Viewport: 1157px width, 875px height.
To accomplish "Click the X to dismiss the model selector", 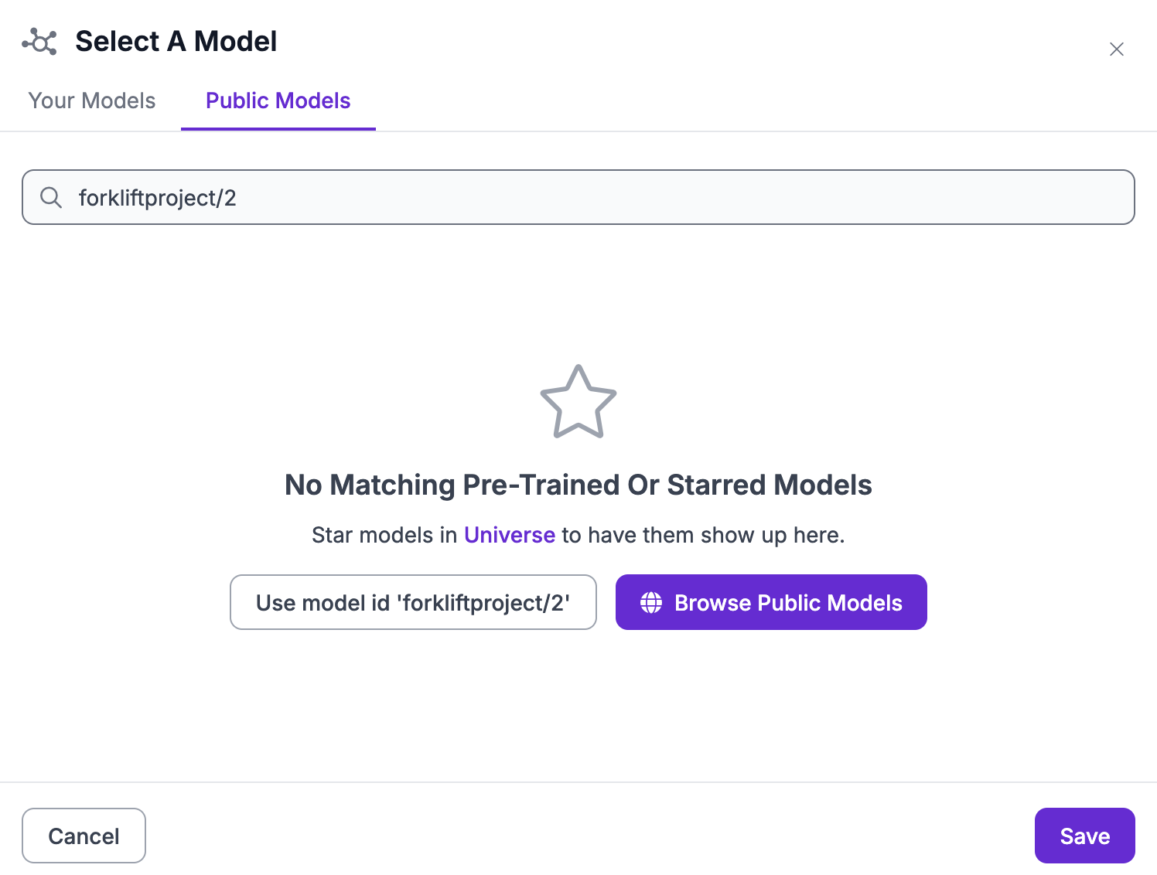I will [1117, 49].
